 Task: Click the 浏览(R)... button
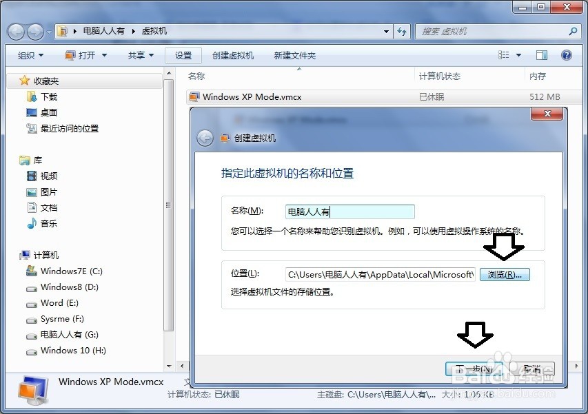coord(505,275)
